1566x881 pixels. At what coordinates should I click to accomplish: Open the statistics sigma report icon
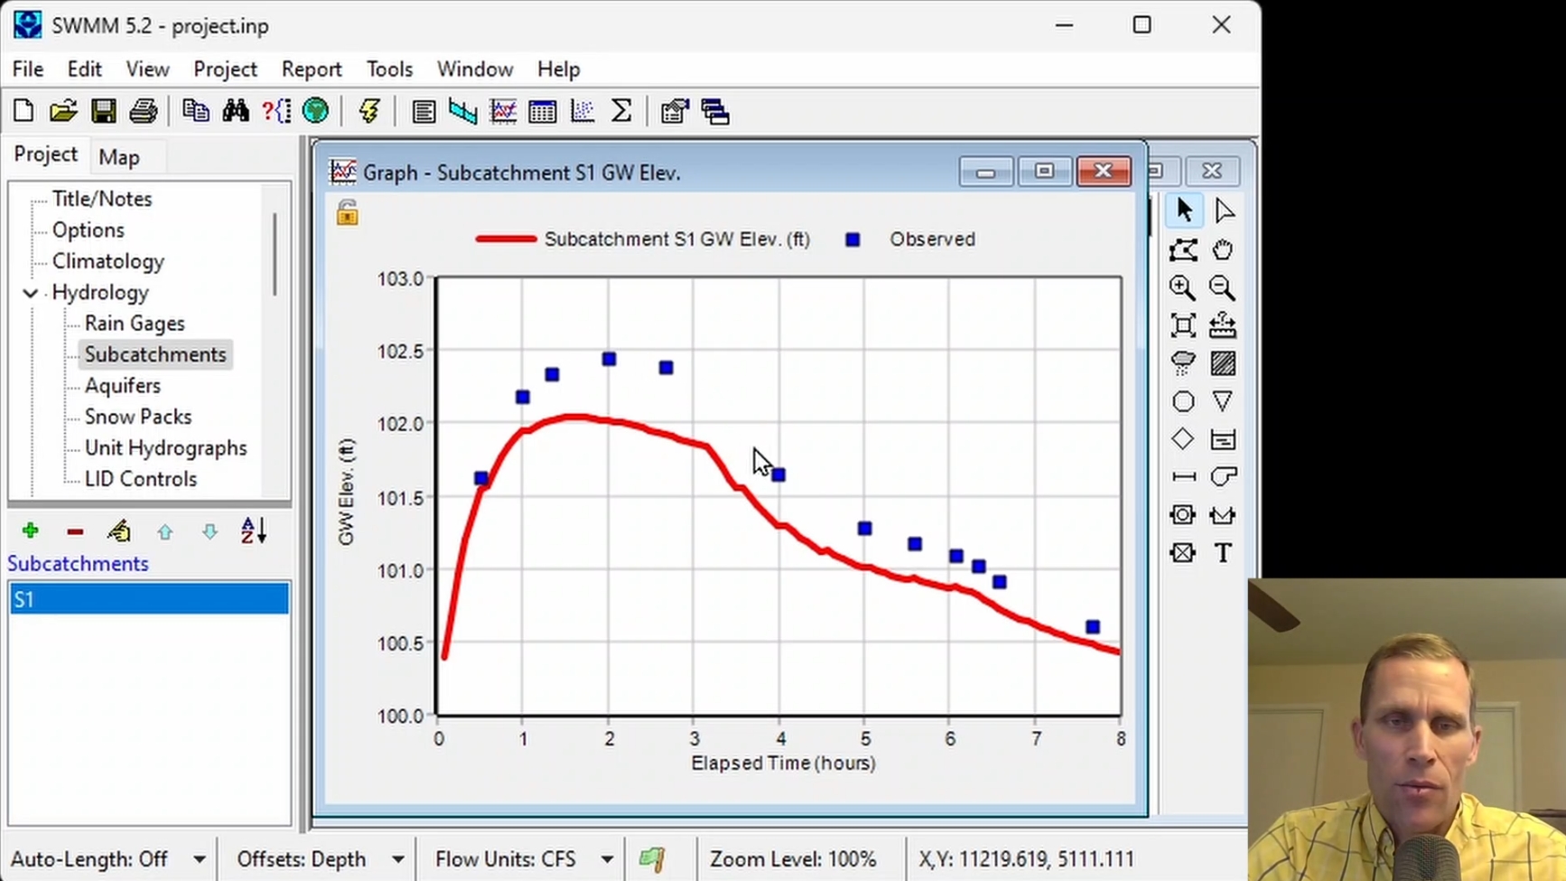(621, 111)
